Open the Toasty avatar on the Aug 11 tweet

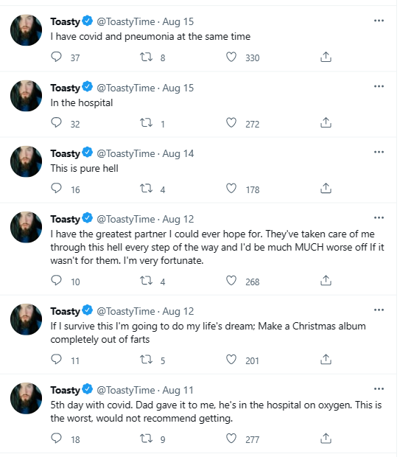click(x=26, y=399)
